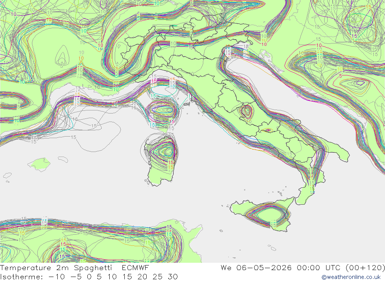Click the 'Isotherme: -10 -5 0 5 10 15 20 25 30' legend
This screenshot has width=385, height=282.
click(89, 277)
